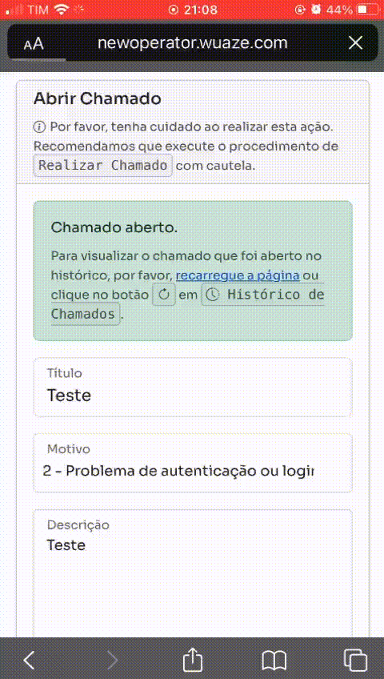Tap the Safari back arrow
Screen dimensions: 384x679
click(x=29, y=661)
